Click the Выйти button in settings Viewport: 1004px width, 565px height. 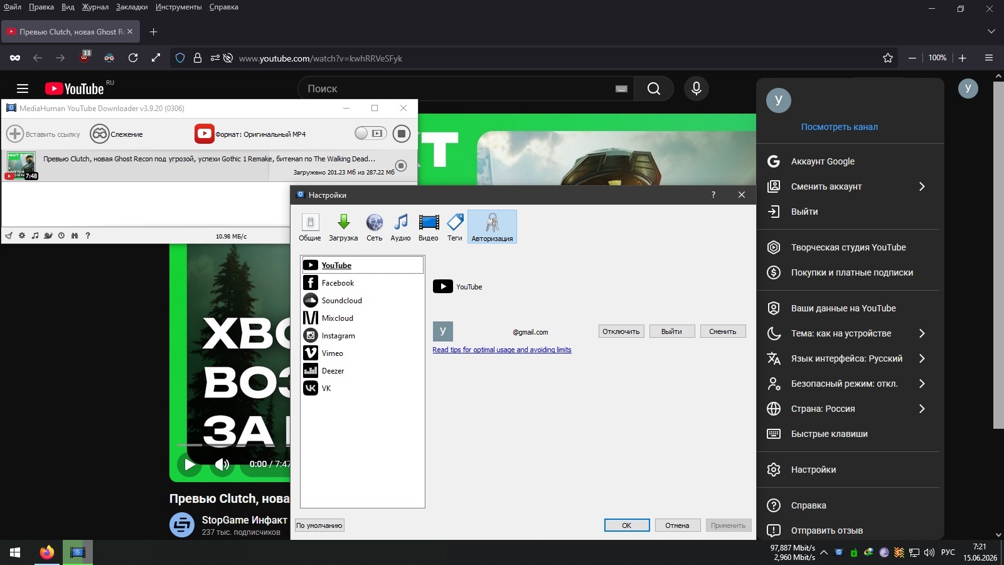click(671, 331)
